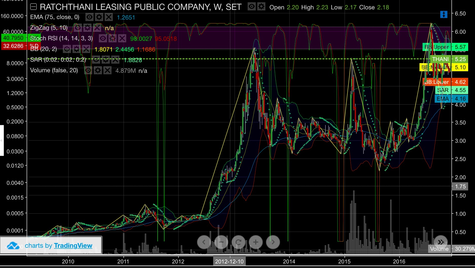This screenshot has height=268, width=475.
Task: Pan chart left with the left arrow button
Action: point(204,242)
